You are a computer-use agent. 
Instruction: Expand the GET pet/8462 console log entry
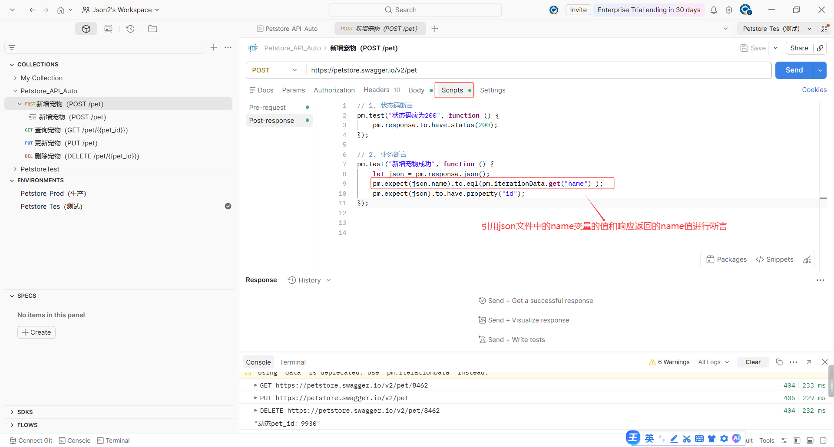(x=256, y=385)
